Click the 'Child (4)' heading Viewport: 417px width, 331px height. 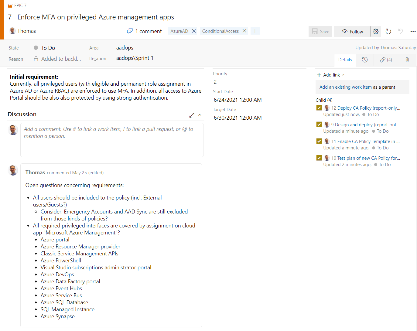pyautogui.click(x=324, y=100)
